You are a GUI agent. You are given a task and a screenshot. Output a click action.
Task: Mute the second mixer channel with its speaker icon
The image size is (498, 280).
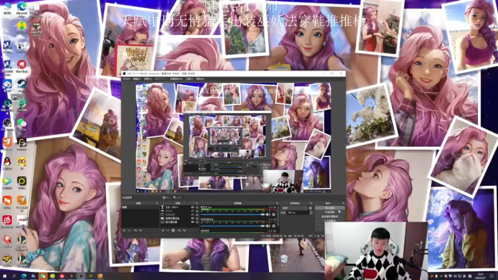click(268, 226)
